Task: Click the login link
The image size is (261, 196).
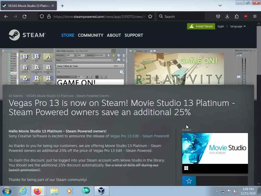Action: coord(221,26)
